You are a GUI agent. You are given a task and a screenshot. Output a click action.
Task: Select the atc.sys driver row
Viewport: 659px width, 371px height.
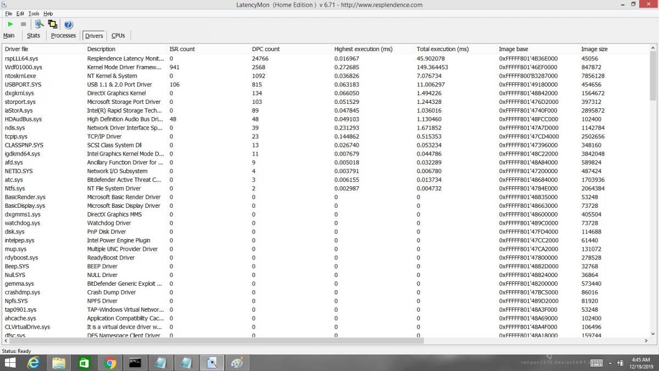(326, 180)
